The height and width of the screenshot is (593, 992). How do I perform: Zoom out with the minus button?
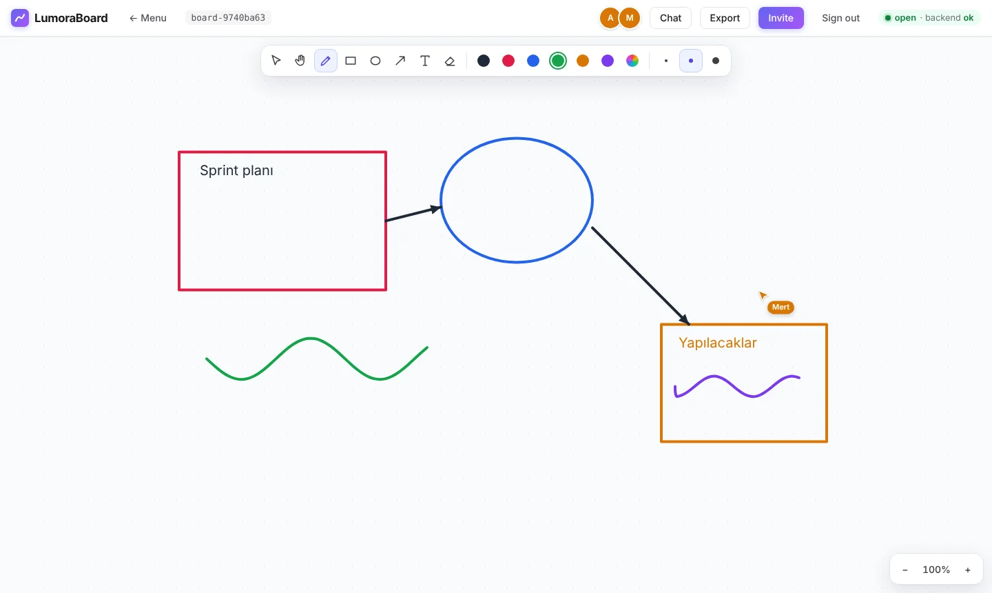905,570
